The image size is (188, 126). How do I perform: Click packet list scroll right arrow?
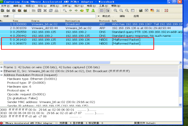coord(181,63)
